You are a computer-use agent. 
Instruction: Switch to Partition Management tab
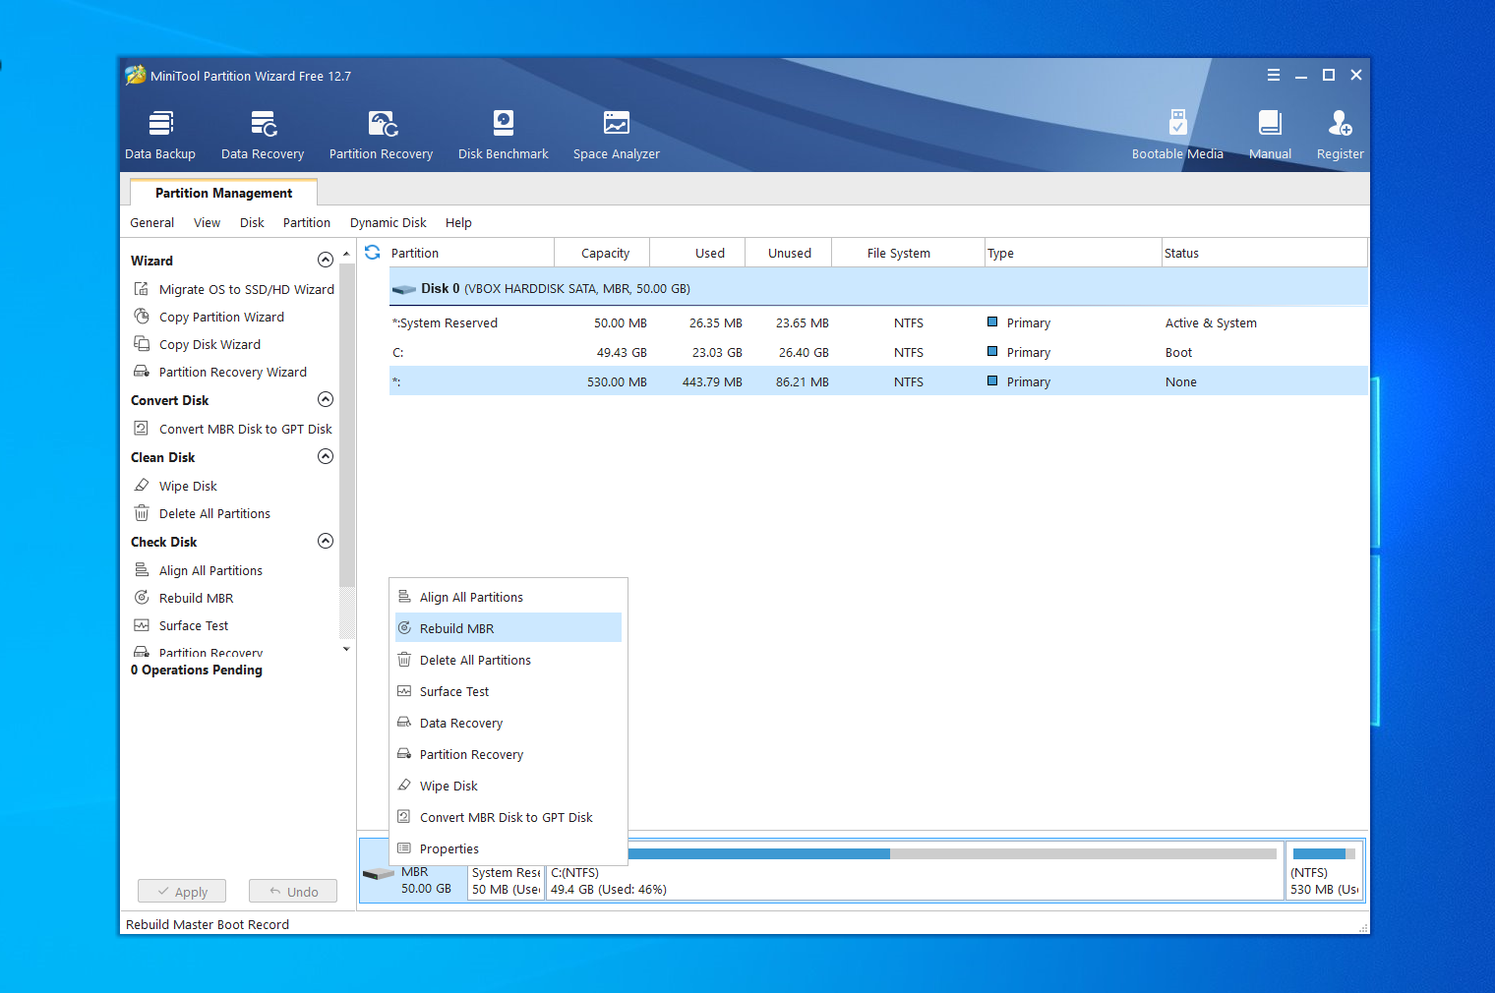(x=223, y=193)
